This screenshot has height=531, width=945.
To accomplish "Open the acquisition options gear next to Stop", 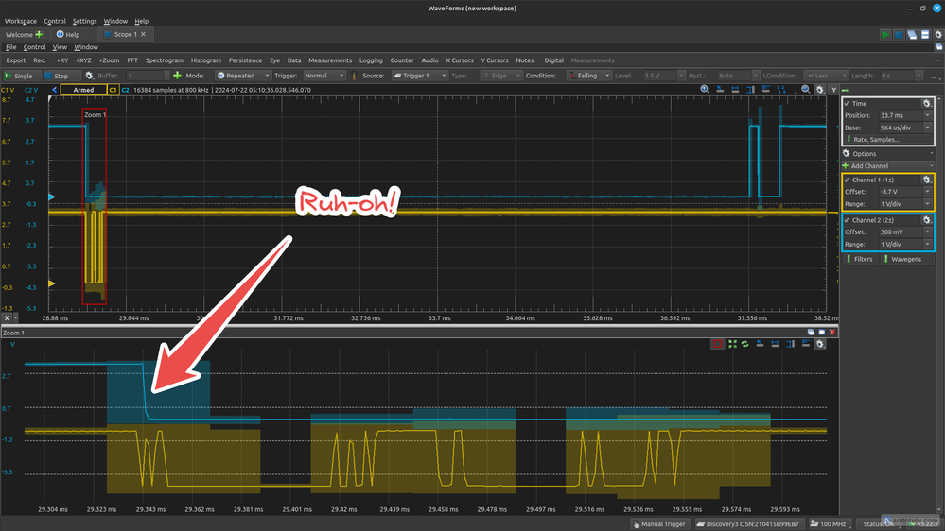I will pyautogui.click(x=89, y=76).
